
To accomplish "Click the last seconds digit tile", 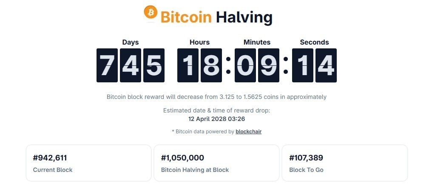I will (x=326, y=65).
